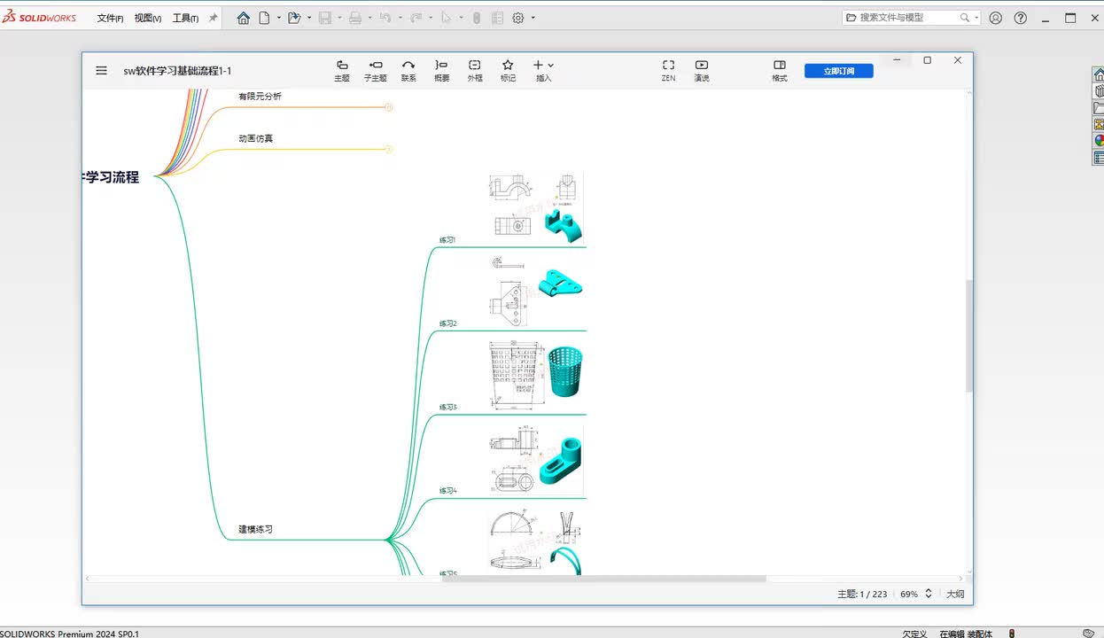Open the 工具 (Tools) menu
This screenshot has height=638, width=1104.
click(x=185, y=18)
